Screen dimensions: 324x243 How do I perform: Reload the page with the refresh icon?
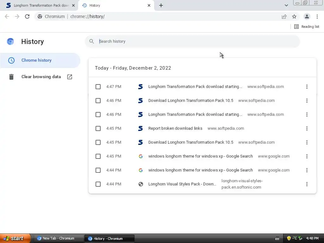tap(27, 16)
